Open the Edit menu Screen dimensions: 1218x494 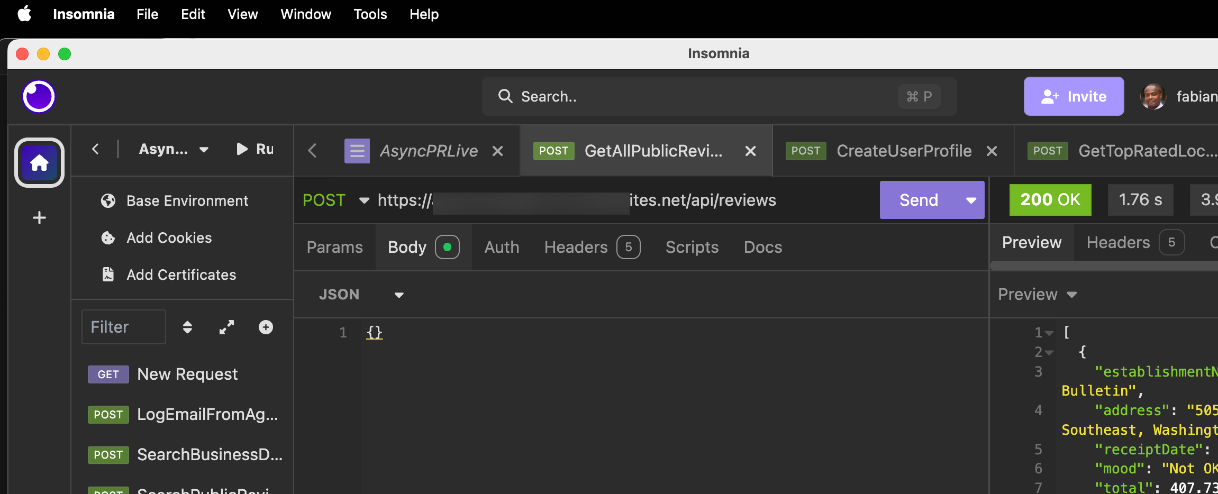(x=193, y=14)
